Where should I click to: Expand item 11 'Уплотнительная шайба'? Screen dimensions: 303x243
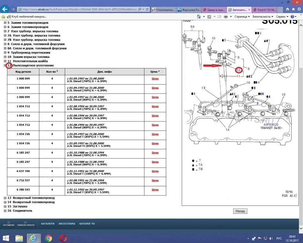[5, 61]
